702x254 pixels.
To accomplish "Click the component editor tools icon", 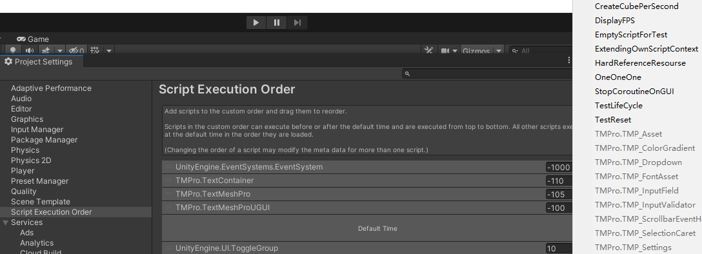I will tap(429, 50).
